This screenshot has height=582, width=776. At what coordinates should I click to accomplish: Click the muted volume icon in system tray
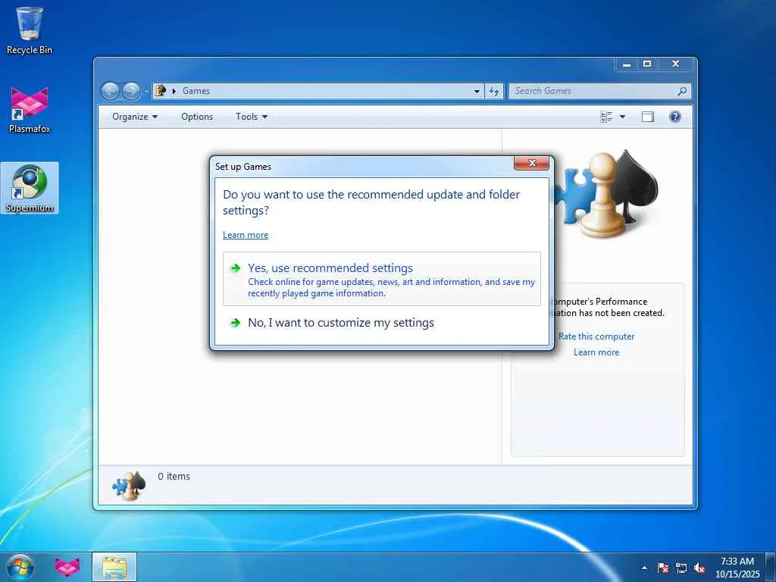(699, 568)
